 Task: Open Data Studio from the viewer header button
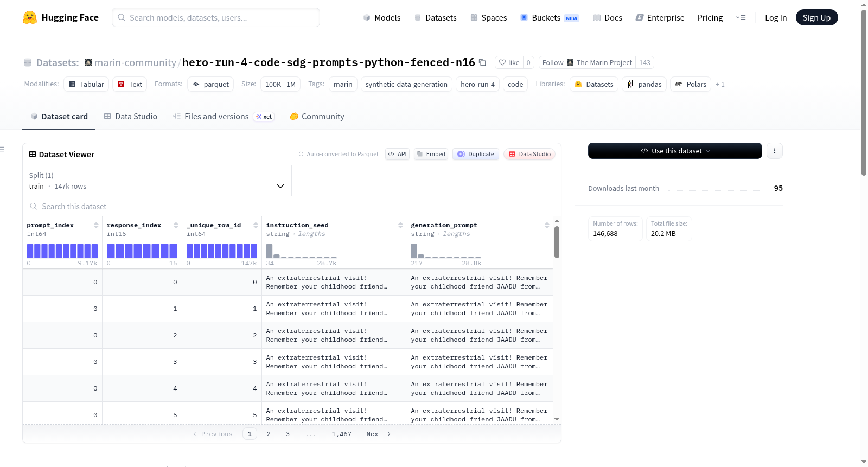529,154
